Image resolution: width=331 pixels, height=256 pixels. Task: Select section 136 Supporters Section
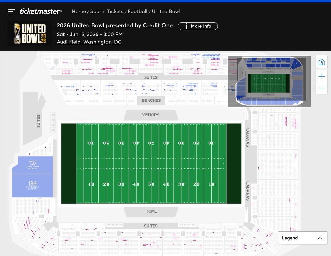pos(32,186)
